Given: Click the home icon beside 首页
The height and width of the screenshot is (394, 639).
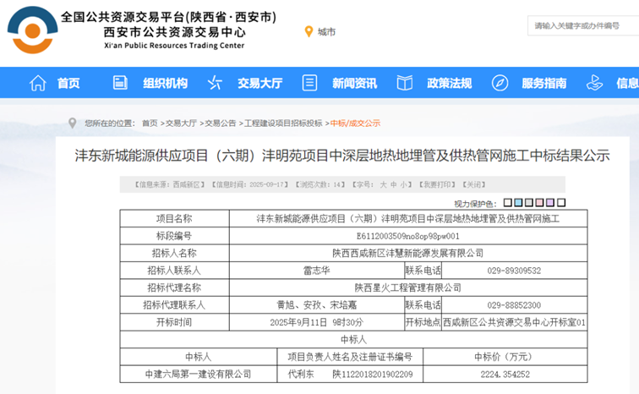Looking at the screenshot, I should tap(38, 83).
